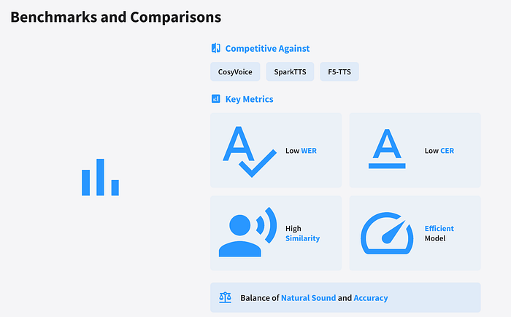Click the Key Metrics heading

(250, 99)
